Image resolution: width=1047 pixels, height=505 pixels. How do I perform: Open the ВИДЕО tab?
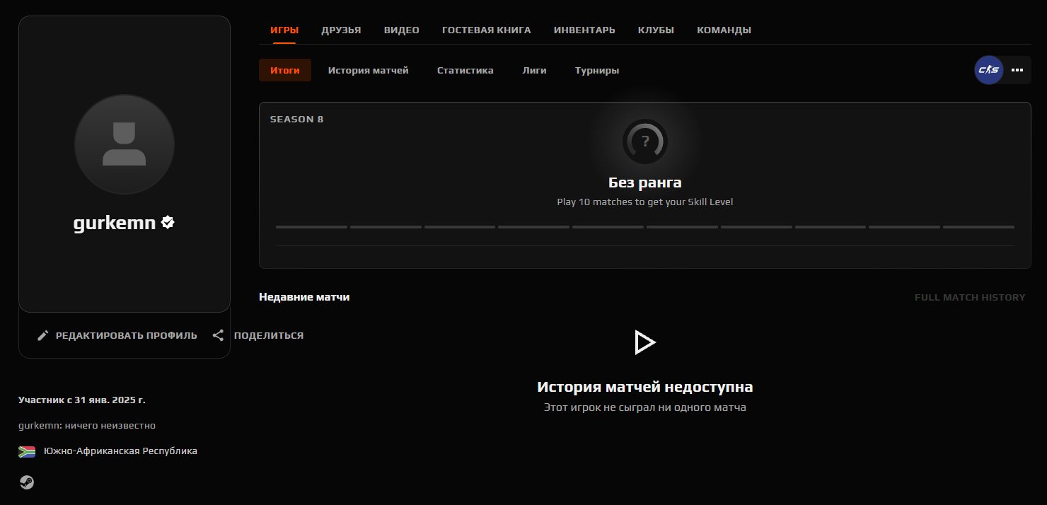(402, 30)
